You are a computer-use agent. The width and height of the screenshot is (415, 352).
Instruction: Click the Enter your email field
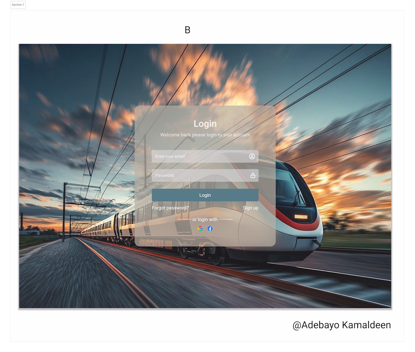click(x=205, y=156)
